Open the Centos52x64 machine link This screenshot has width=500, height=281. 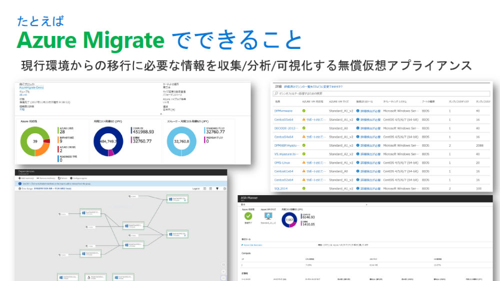[283, 180]
